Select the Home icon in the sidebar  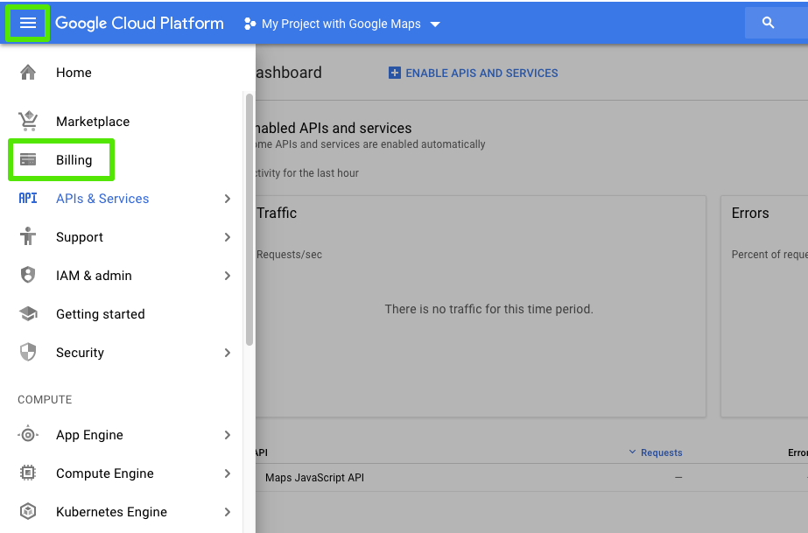pos(26,73)
